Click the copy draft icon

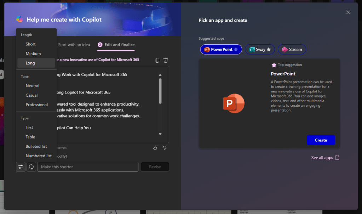[x=157, y=60]
